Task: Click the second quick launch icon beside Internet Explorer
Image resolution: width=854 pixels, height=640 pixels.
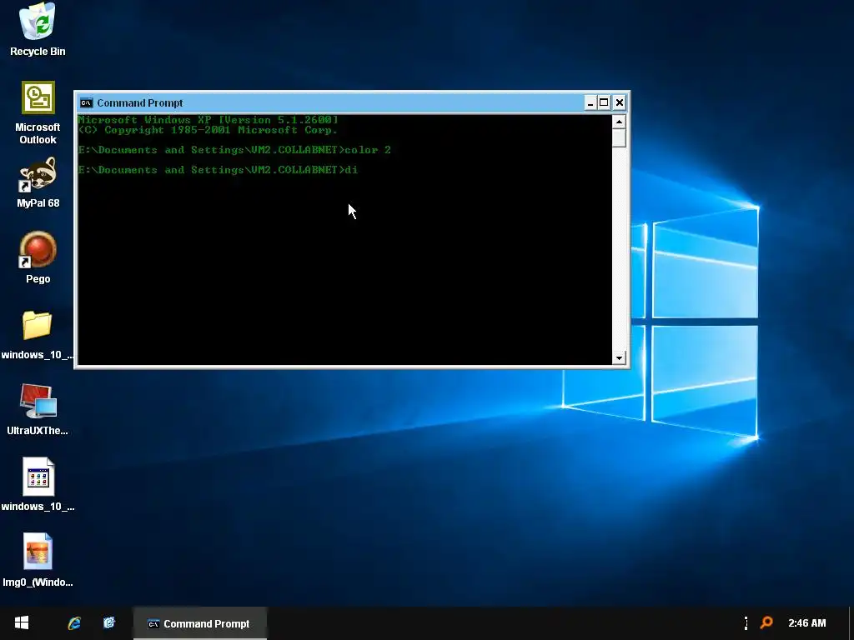Action: (109, 622)
